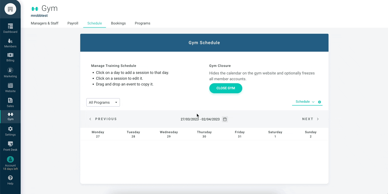The image size is (388, 194).
Task: Go to Members in the sidebar
Action: (x=10, y=41)
